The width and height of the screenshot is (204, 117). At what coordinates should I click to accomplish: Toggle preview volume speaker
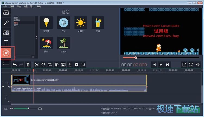point(197,65)
